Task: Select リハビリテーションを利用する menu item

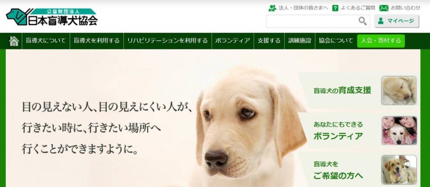Action: 168,41
